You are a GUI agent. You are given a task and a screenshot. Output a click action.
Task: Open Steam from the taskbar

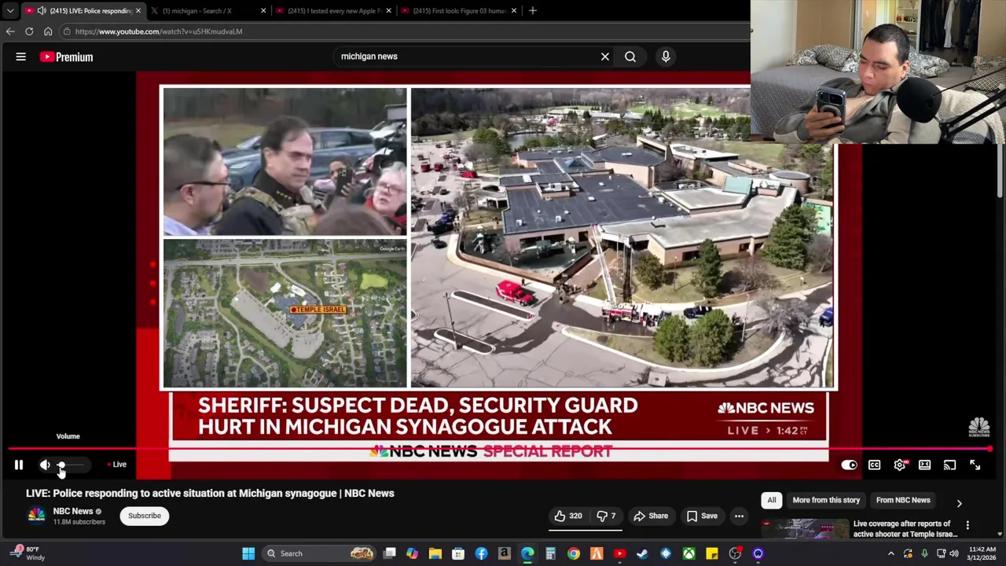click(x=642, y=553)
